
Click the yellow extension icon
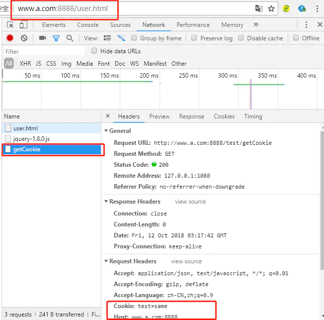pyautogui.click(x=286, y=8)
